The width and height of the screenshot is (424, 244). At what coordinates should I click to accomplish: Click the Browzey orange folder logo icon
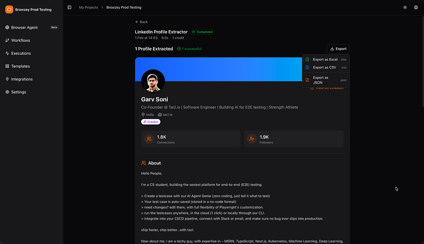9,9
